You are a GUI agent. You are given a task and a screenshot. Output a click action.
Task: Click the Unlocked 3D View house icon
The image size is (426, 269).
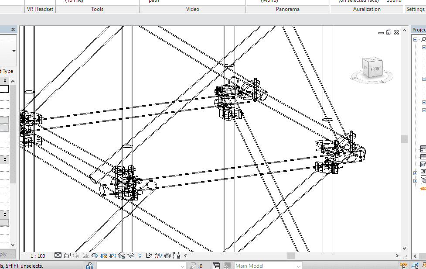[x=122, y=255]
